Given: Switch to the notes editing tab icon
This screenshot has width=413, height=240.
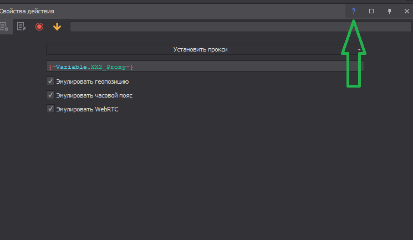Looking at the screenshot, I should pyautogui.click(x=21, y=26).
